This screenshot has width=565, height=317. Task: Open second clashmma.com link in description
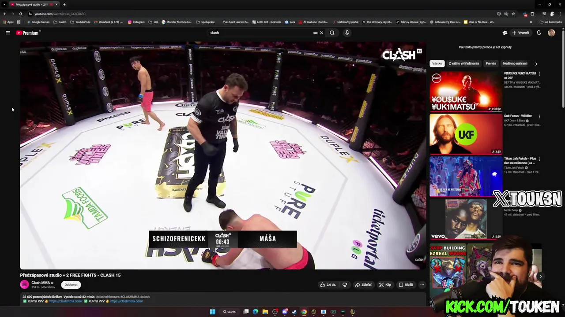127,301
